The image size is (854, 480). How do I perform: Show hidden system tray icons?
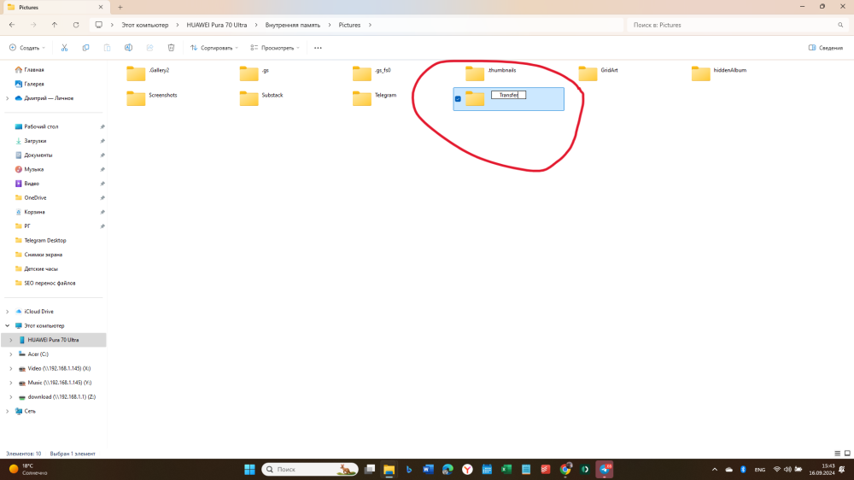tap(715, 469)
